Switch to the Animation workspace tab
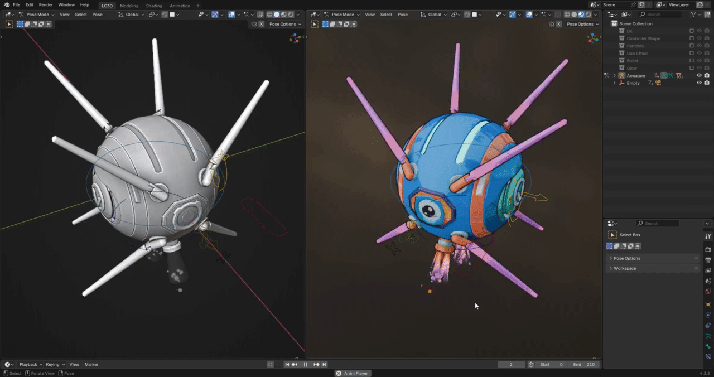This screenshot has width=714, height=377. 180,6
